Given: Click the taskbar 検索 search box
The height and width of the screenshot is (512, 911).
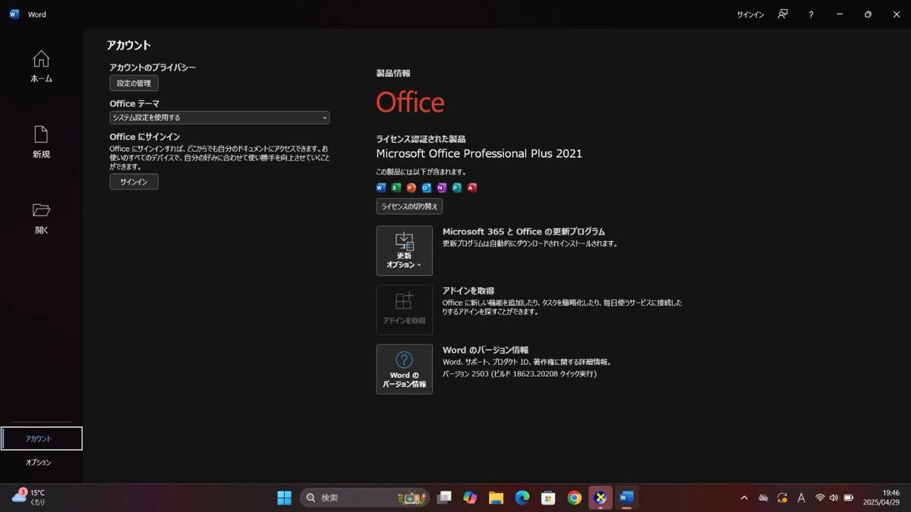Looking at the screenshot, I should (x=364, y=498).
